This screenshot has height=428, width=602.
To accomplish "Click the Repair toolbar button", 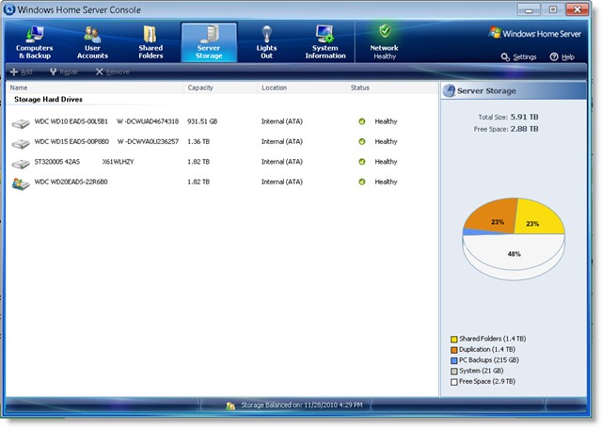I will 64,71.
